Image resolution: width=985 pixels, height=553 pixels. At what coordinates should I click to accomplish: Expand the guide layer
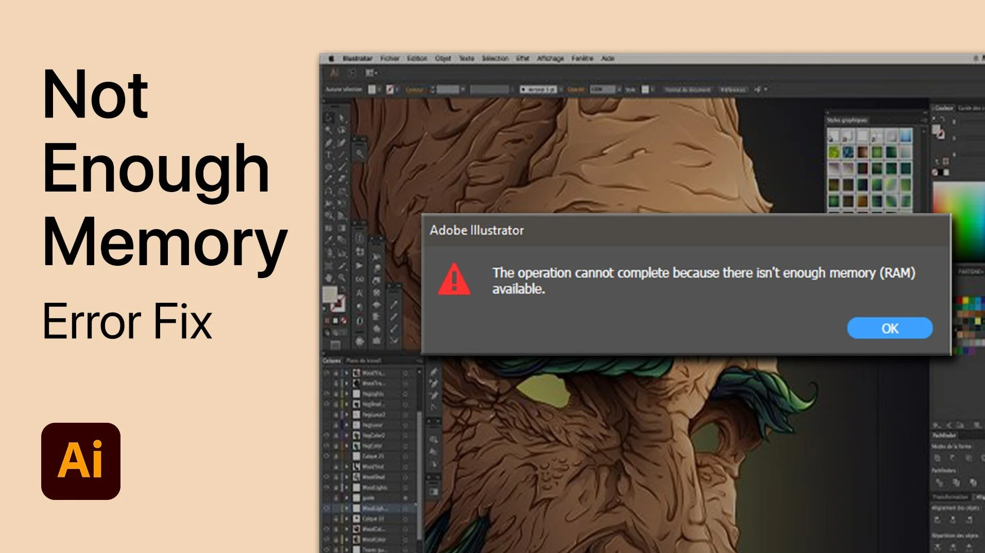[347, 498]
